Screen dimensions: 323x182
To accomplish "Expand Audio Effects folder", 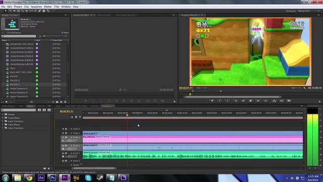I will (x=3, y=118).
